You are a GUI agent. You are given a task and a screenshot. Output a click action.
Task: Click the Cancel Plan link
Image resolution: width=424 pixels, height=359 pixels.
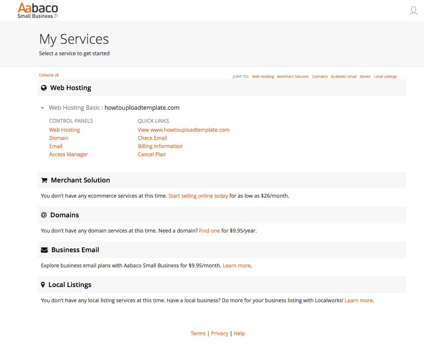tap(152, 154)
